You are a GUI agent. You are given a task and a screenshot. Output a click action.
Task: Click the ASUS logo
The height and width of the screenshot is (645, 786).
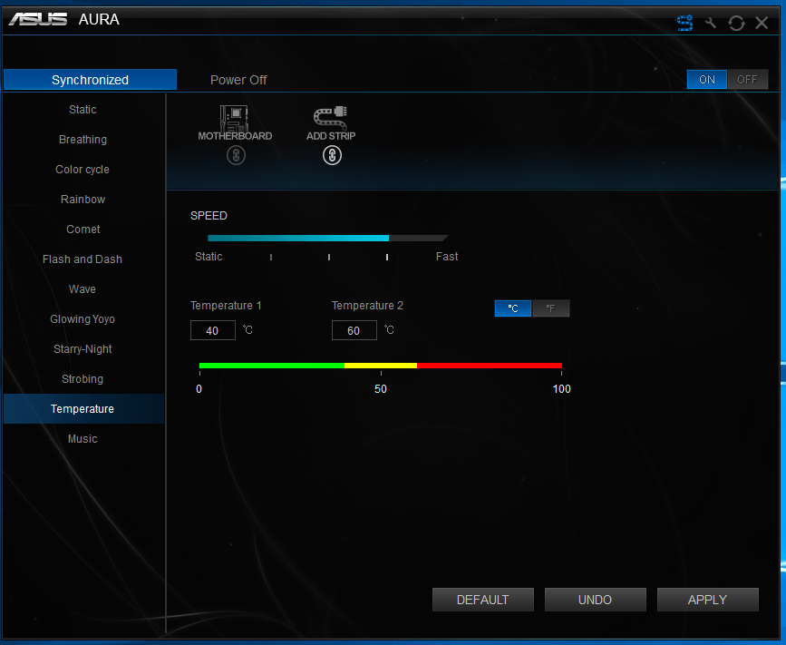point(37,20)
